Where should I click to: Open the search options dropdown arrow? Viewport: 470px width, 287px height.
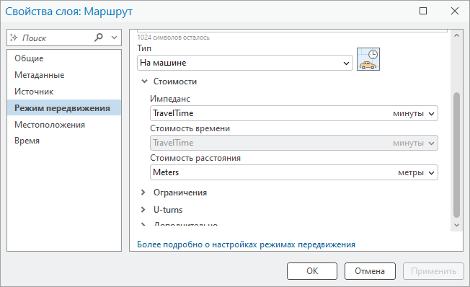tap(114, 37)
